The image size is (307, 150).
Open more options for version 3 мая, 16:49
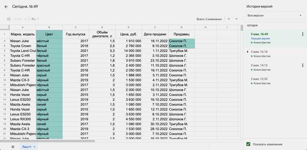(302, 34)
